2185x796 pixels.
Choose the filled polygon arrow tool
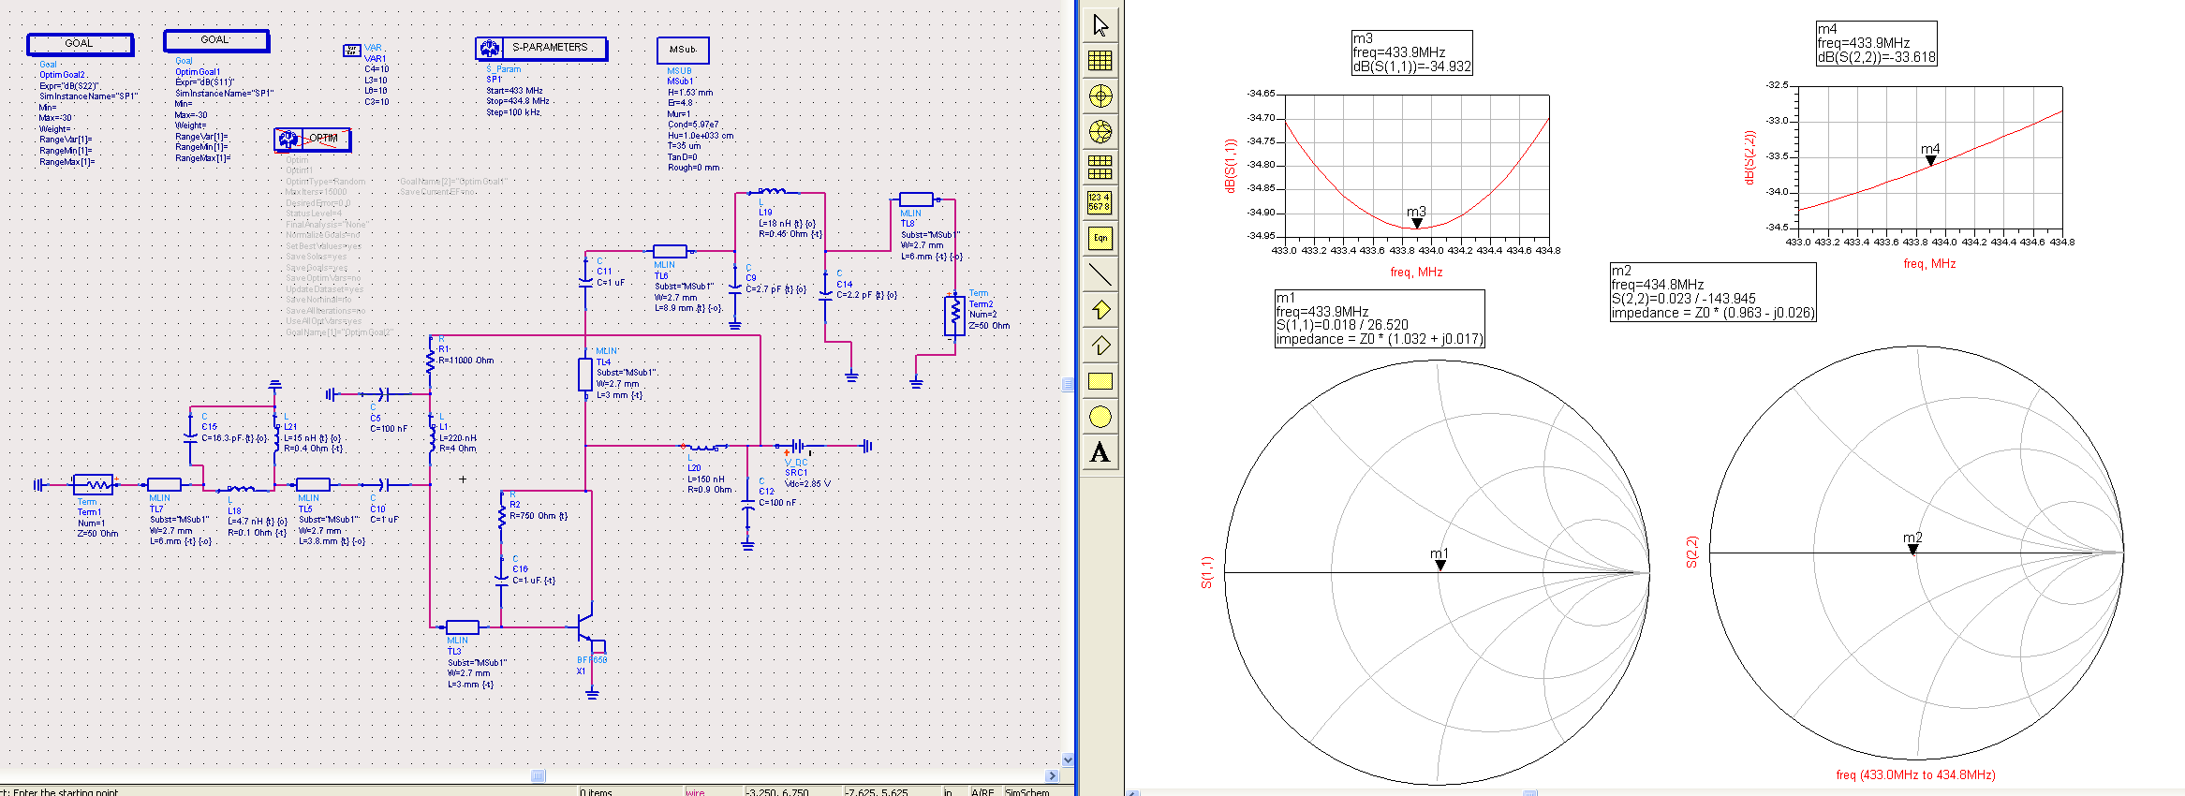(1100, 310)
